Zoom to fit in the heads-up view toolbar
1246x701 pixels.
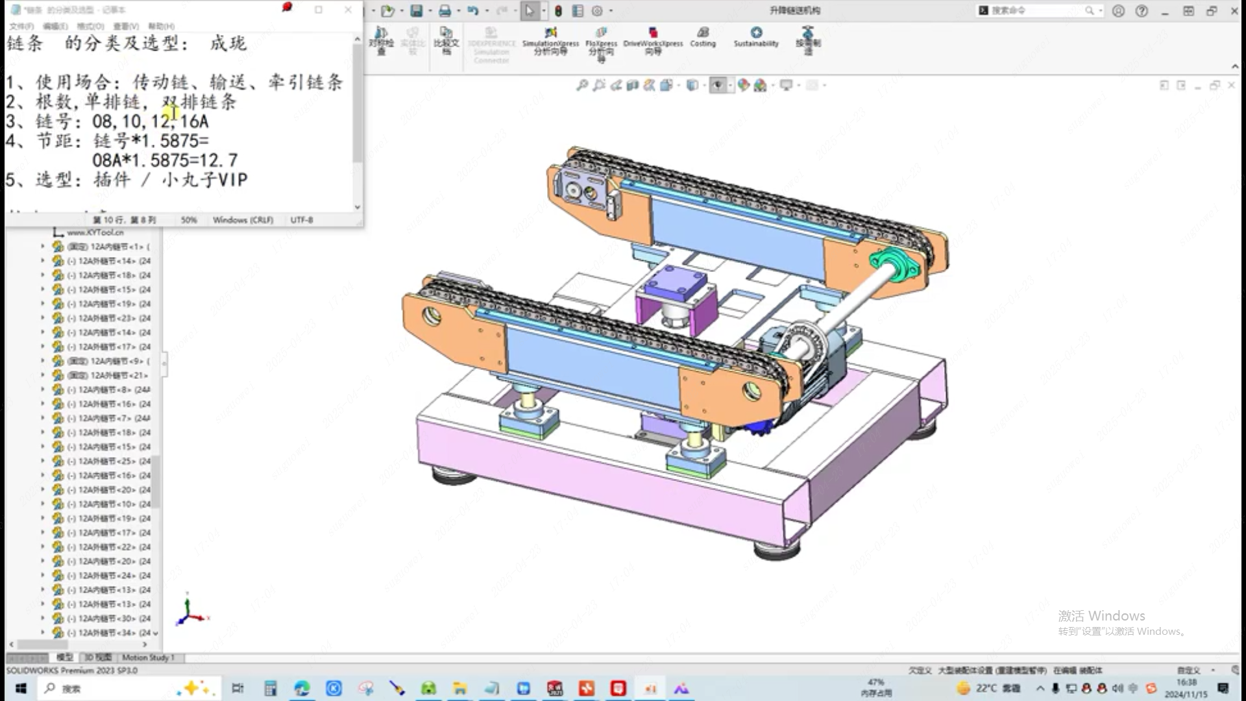(582, 85)
